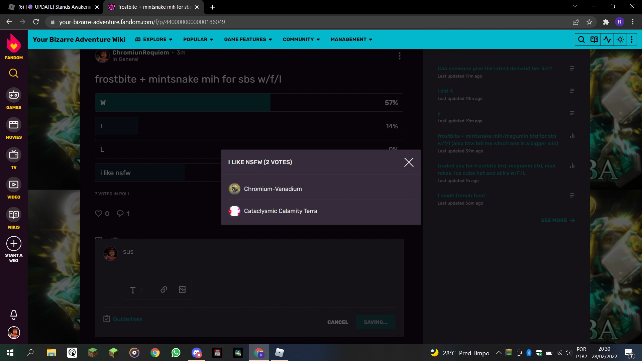
Task: Open the Movies section icon
Action: pyautogui.click(x=14, y=125)
